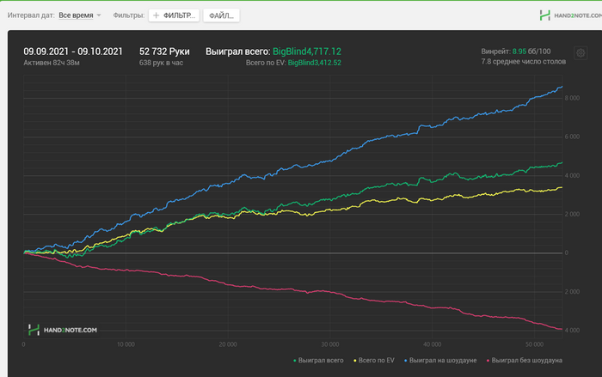This screenshot has height=377, width=602.
Task: Click the dropdown arrow next to 'Все время'
Action: coord(99,15)
